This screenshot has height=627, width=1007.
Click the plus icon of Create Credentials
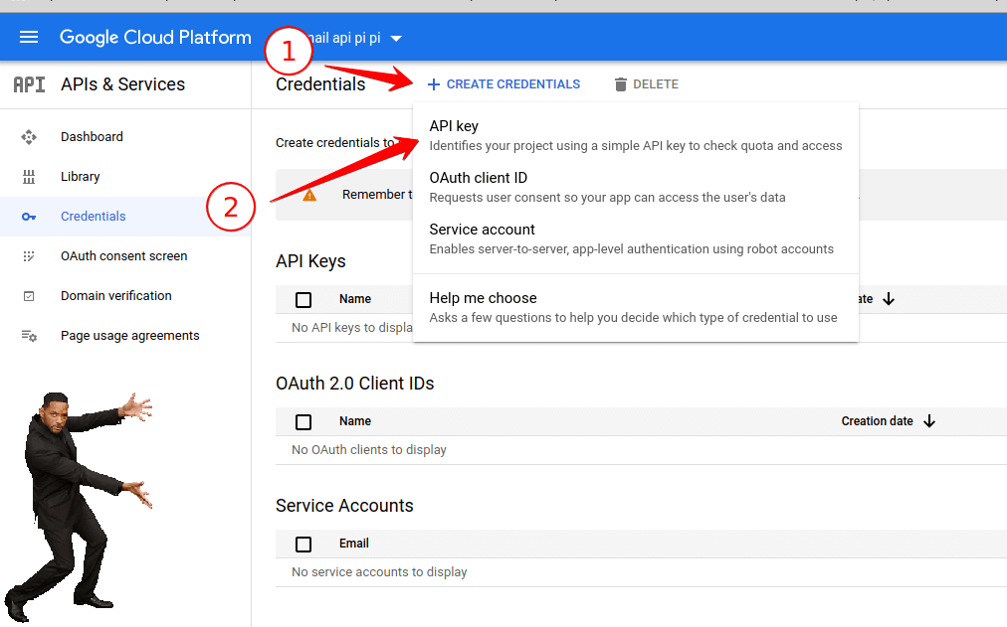pyautogui.click(x=434, y=84)
